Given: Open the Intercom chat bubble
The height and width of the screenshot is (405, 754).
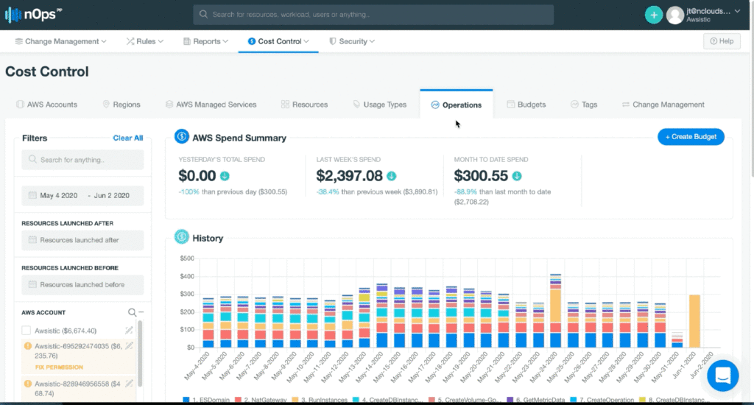Looking at the screenshot, I should (x=723, y=376).
